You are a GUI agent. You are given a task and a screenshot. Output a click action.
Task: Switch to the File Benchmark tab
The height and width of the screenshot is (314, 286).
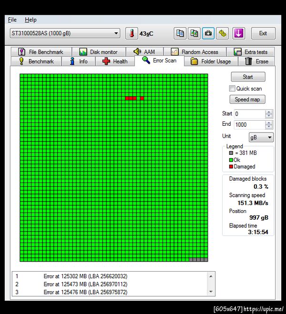[x=41, y=52]
